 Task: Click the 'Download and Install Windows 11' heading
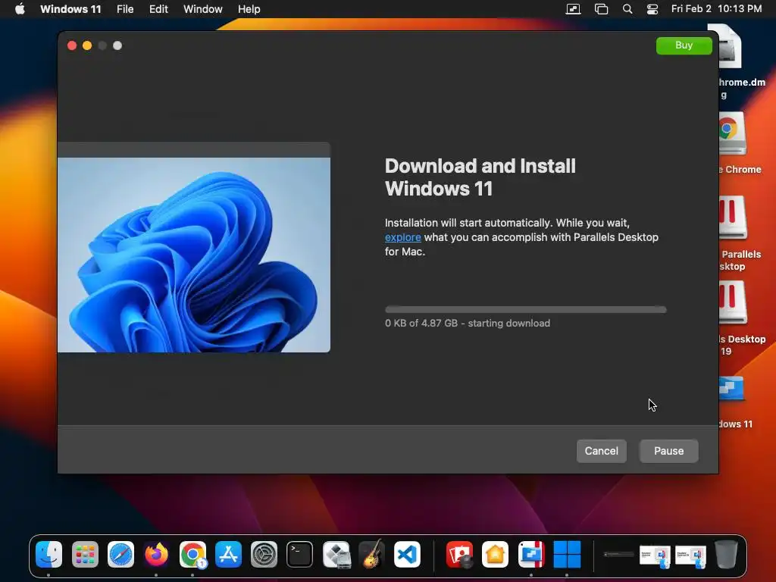coord(480,177)
